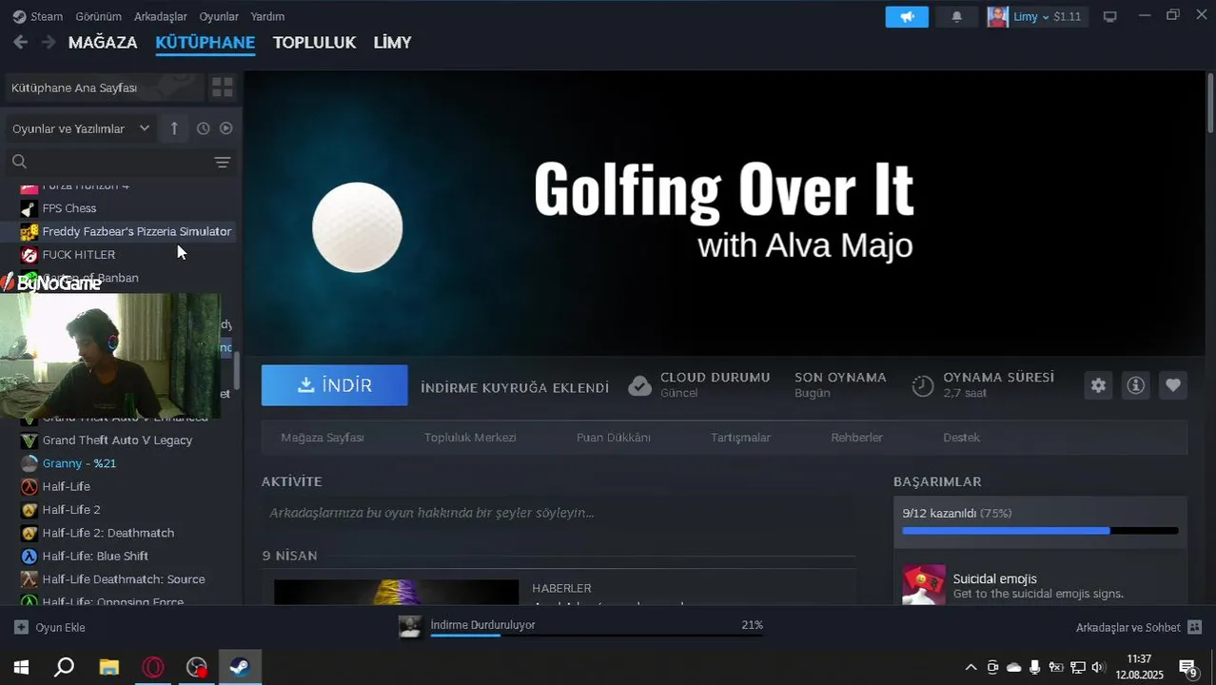Open the Rehberler link
This screenshot has width=1216, height=685.
click(x=857, y=438)
